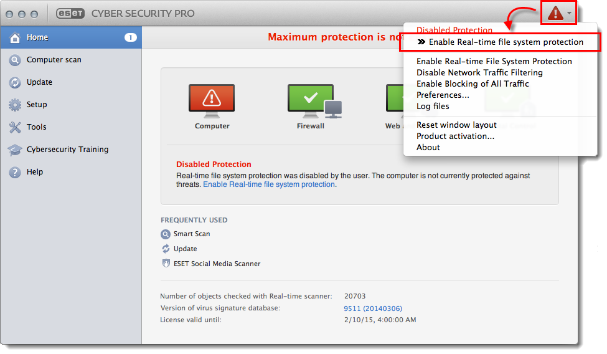Go to Computer scan section
607x354 pixels.
coord(71,60)
